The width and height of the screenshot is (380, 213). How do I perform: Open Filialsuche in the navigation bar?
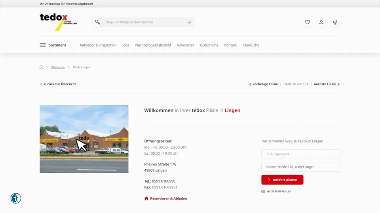click(251, 45)
